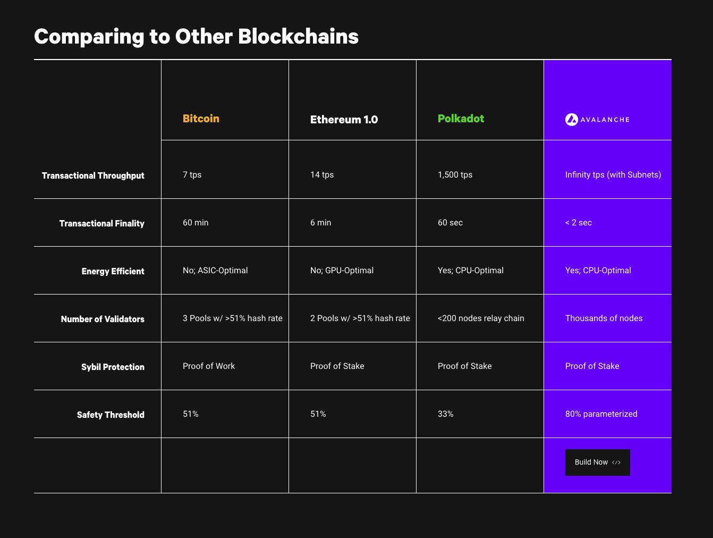
Task: Select the Ethereum 1.0 column header
Action: click(344, 120)
